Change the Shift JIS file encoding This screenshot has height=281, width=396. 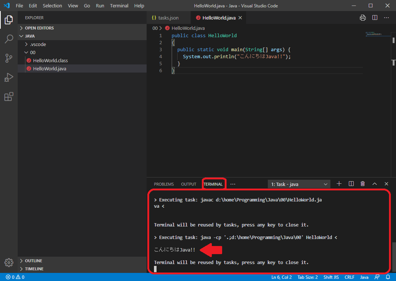pyautogui.click(x=331, y=277)
